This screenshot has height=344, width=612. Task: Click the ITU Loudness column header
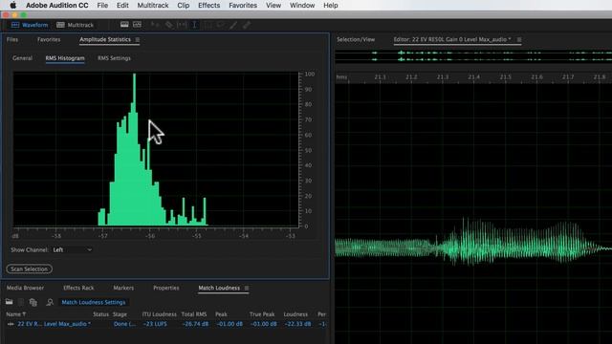pyautogui.click(x=160, y=314)
